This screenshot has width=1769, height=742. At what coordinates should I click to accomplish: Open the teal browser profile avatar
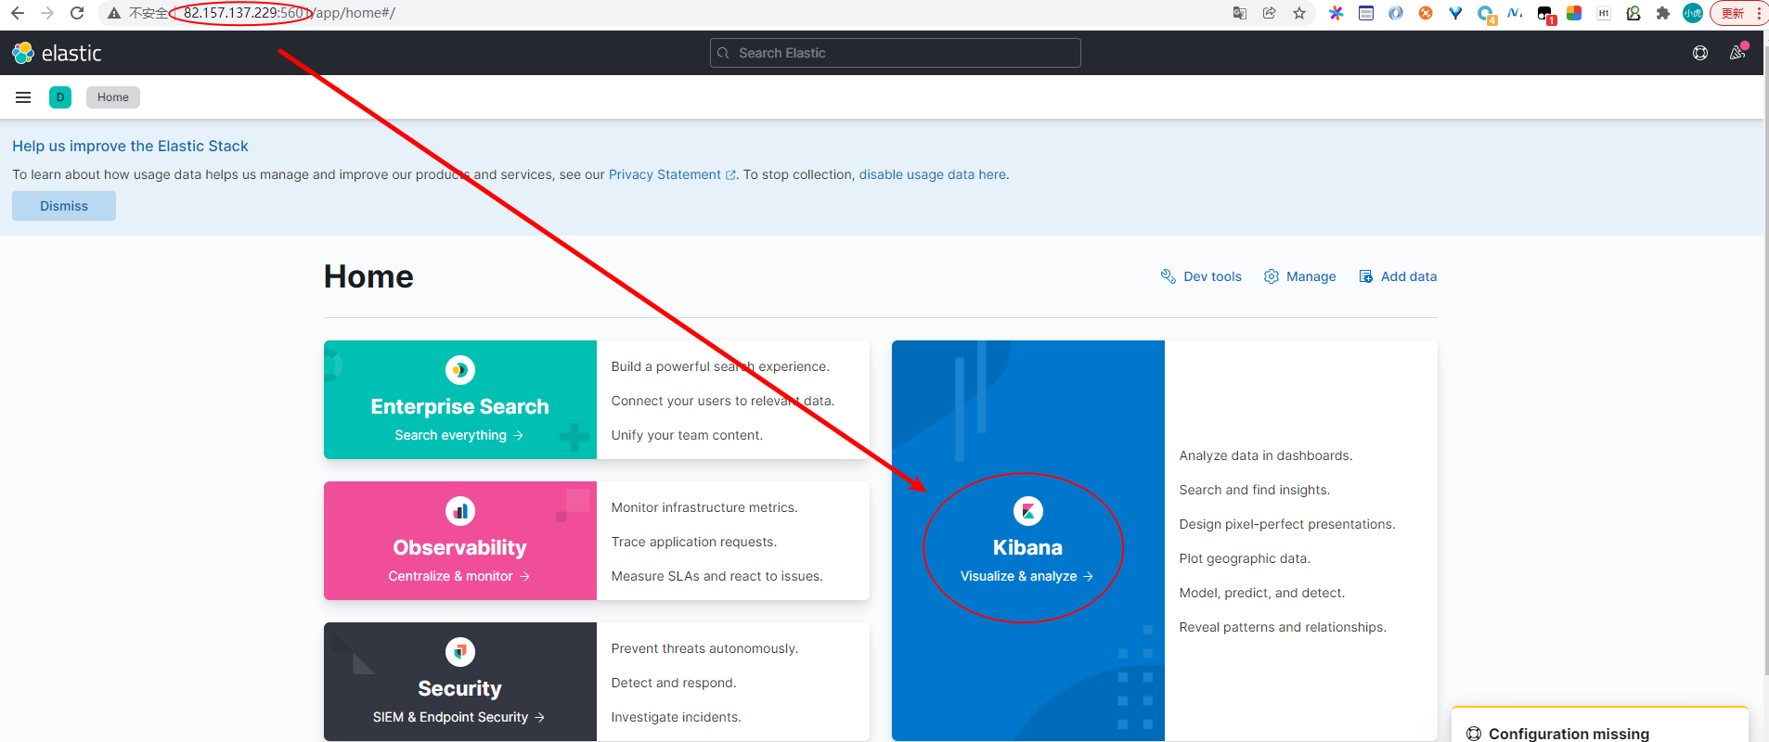pyautogui.click(x=1693, y=13)
